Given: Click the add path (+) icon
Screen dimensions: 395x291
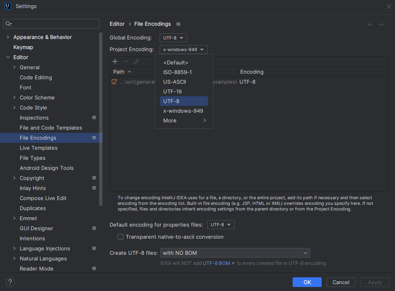Looking at the screenshot, I should click(x=115, y=61).
